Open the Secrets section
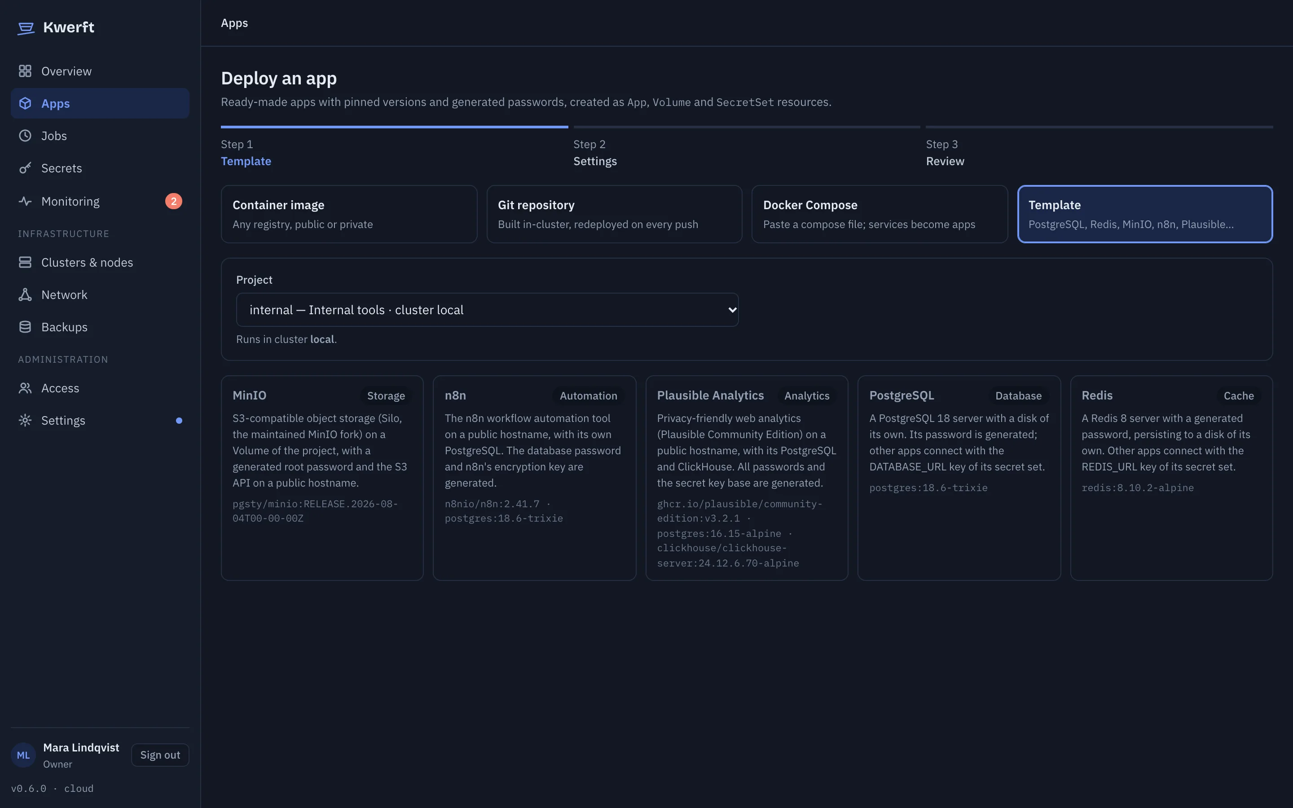This screenshot has height=808, width=1293. point(100,168)
